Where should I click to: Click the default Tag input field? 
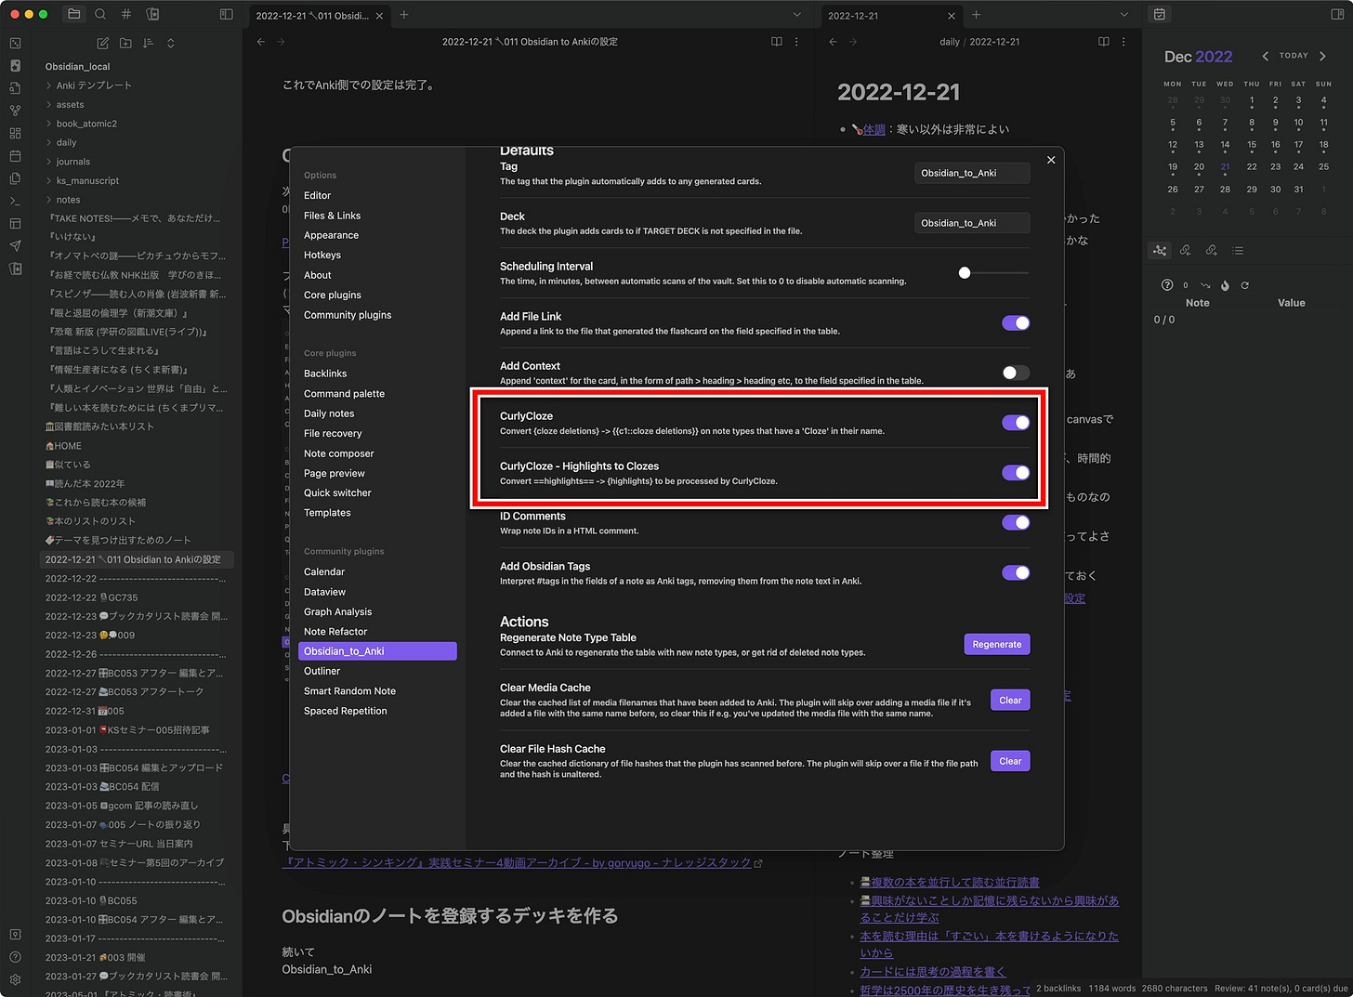point(972,173)
